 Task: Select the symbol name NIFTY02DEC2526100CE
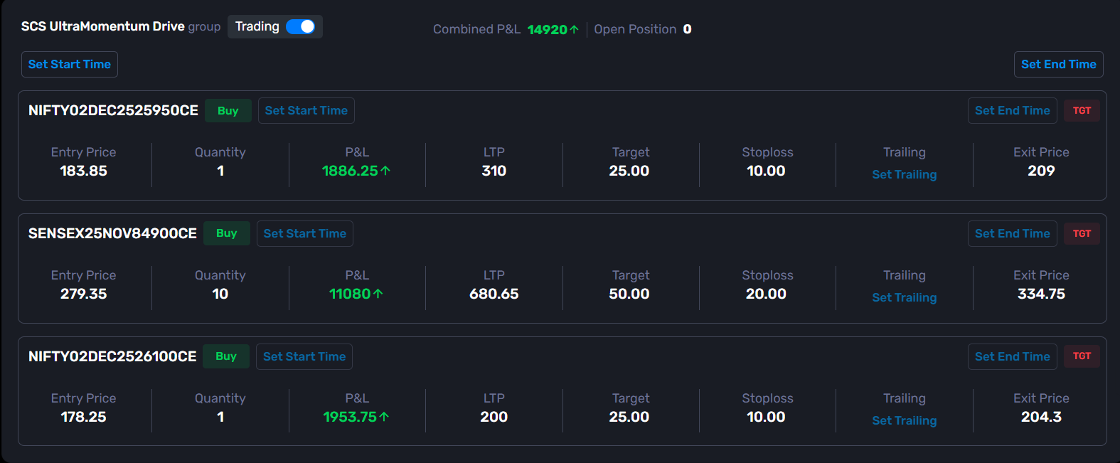pyautogui.click(x=112, y=356)
